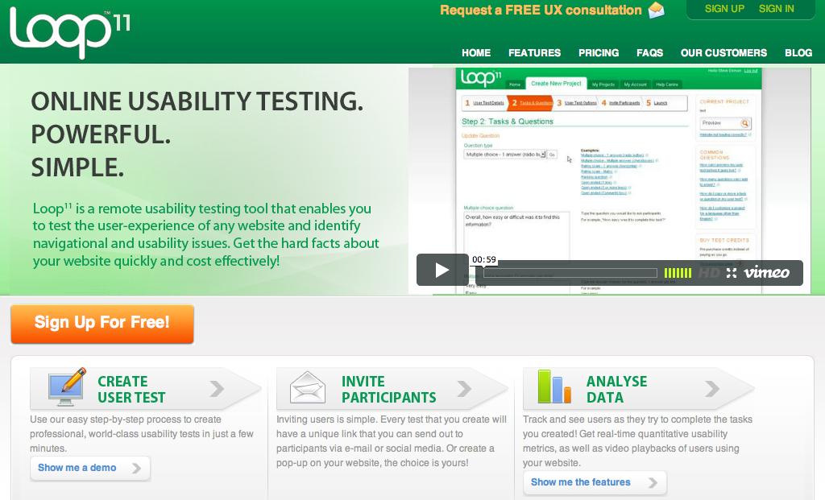The width and height of the screenshot is (825, 500).
Task: Toggle fullscreen in the video player
Action: coord(732,273)
